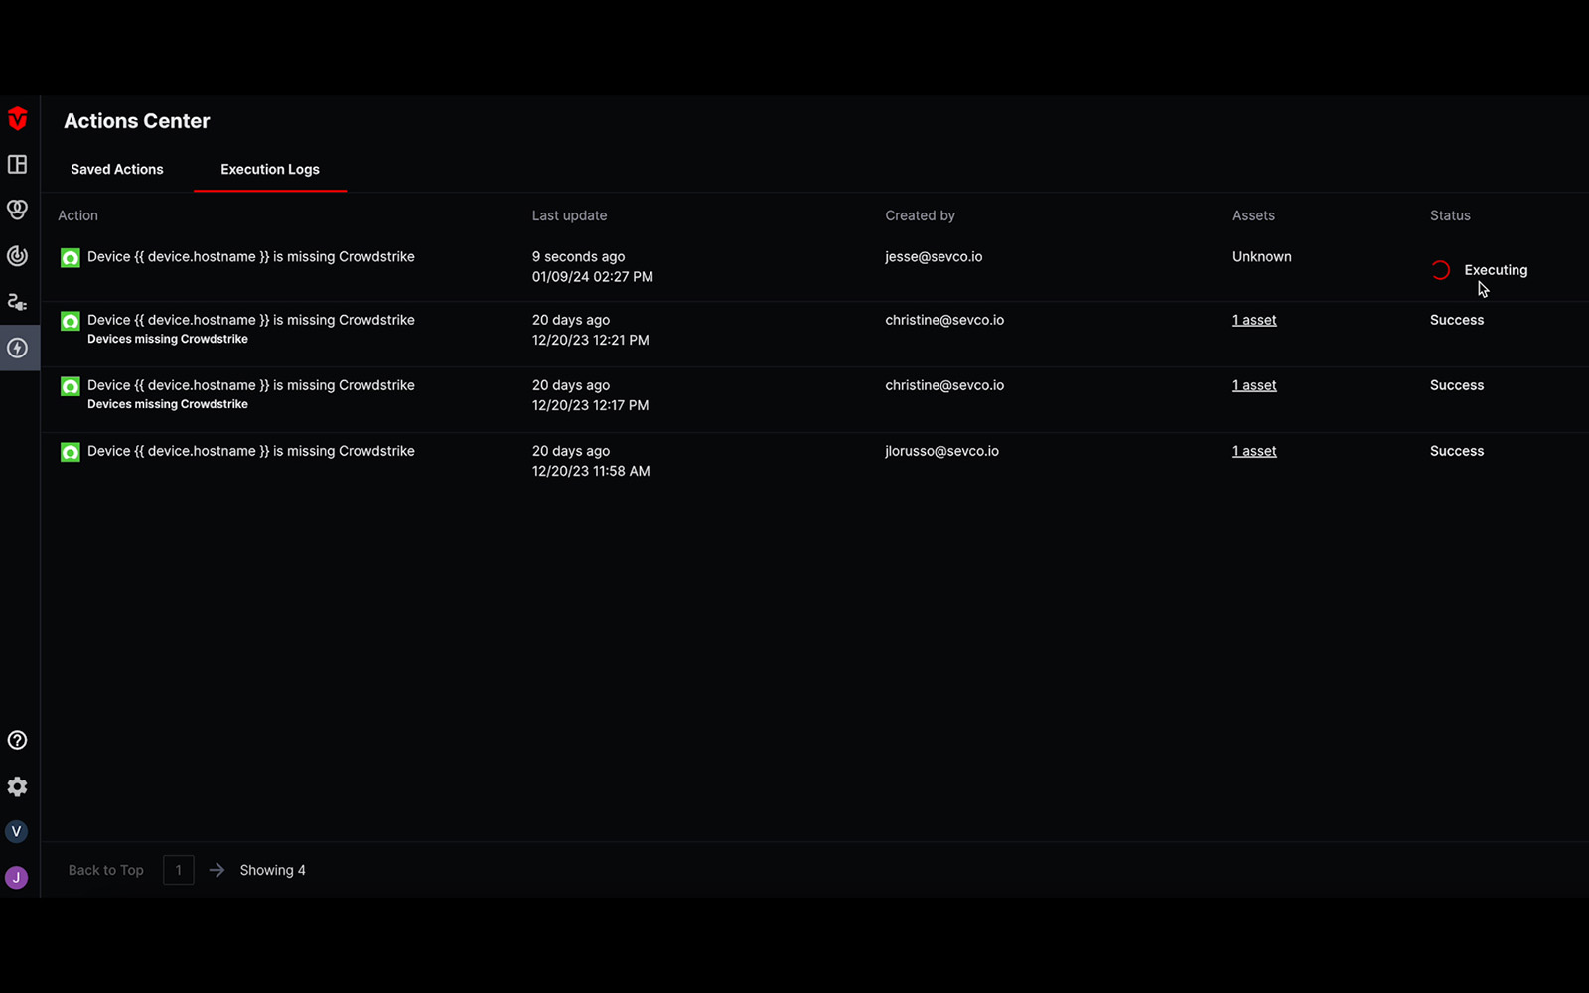This screenshot has width=1589, height=993.
Task: Open settings gear icon in sidebar
Action: [17, 786]
